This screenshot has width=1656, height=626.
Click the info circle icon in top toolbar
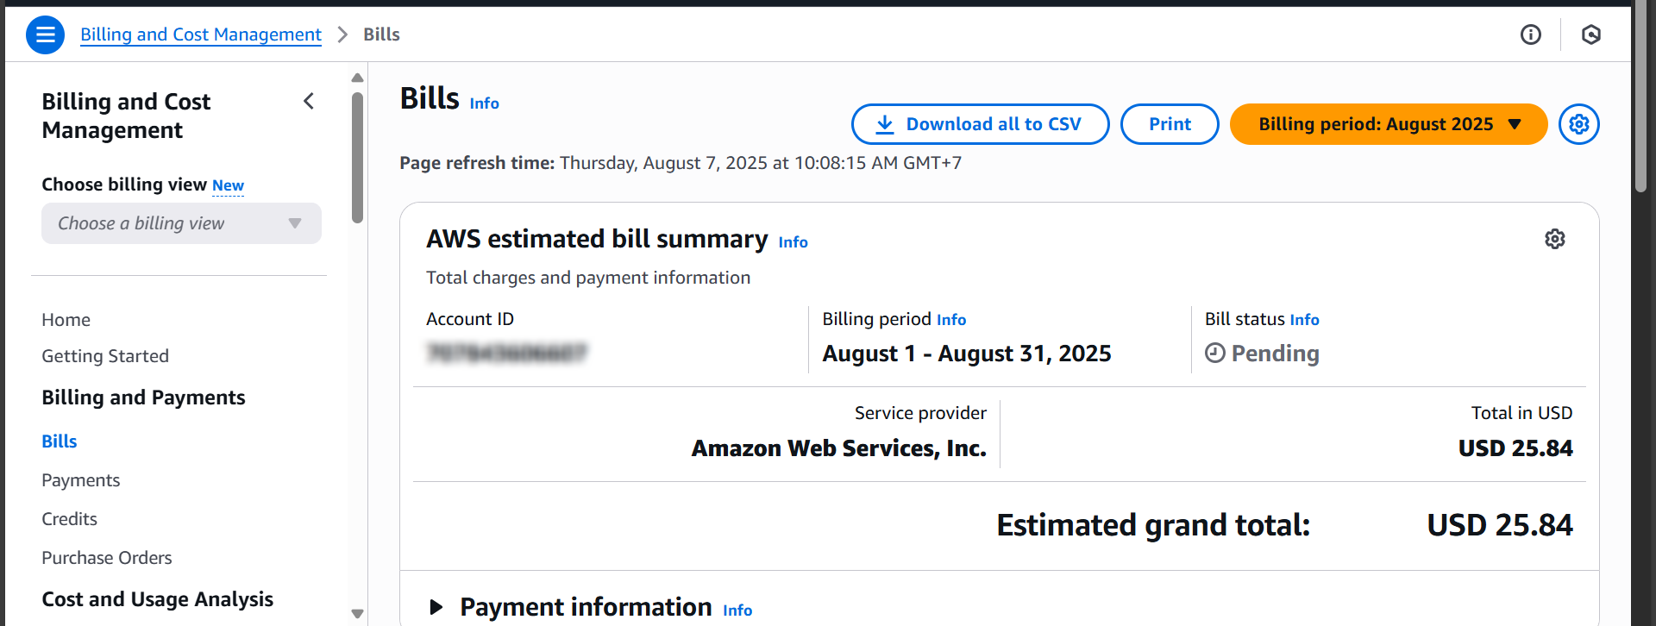(x=1531, y=34)
